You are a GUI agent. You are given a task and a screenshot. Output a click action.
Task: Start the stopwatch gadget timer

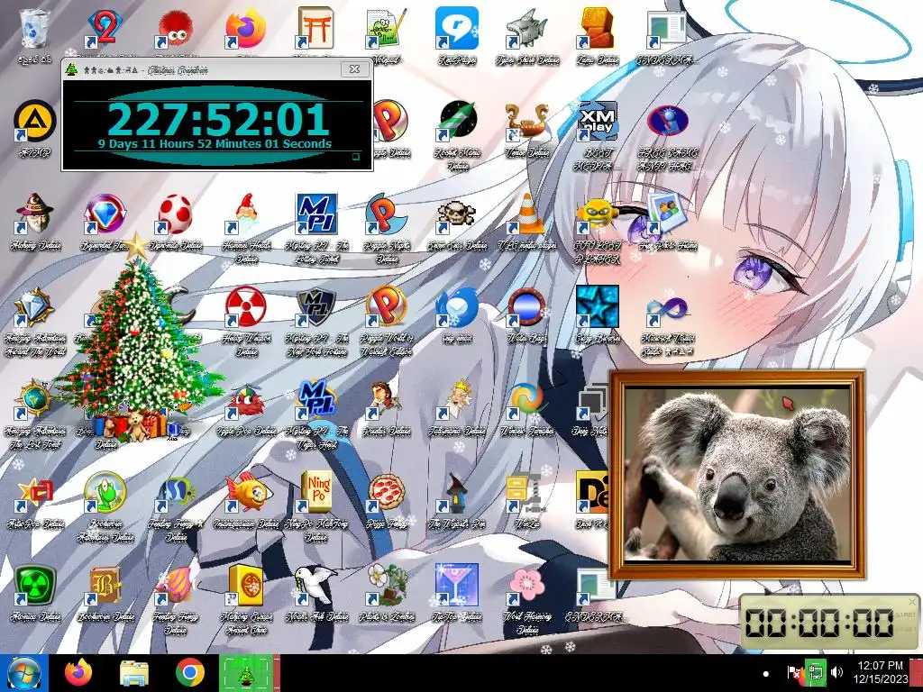(905, 615)
